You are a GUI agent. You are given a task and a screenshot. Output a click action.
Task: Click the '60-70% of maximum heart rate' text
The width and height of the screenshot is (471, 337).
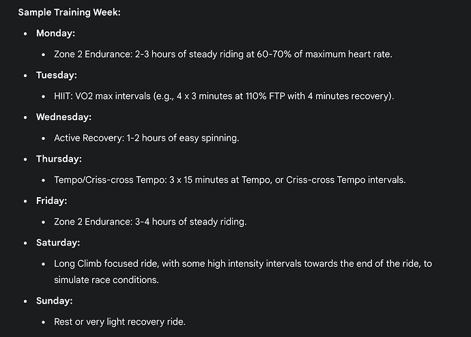coord(324,55)
